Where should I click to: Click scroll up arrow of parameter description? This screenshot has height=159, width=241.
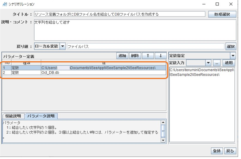tap(163, 122)
